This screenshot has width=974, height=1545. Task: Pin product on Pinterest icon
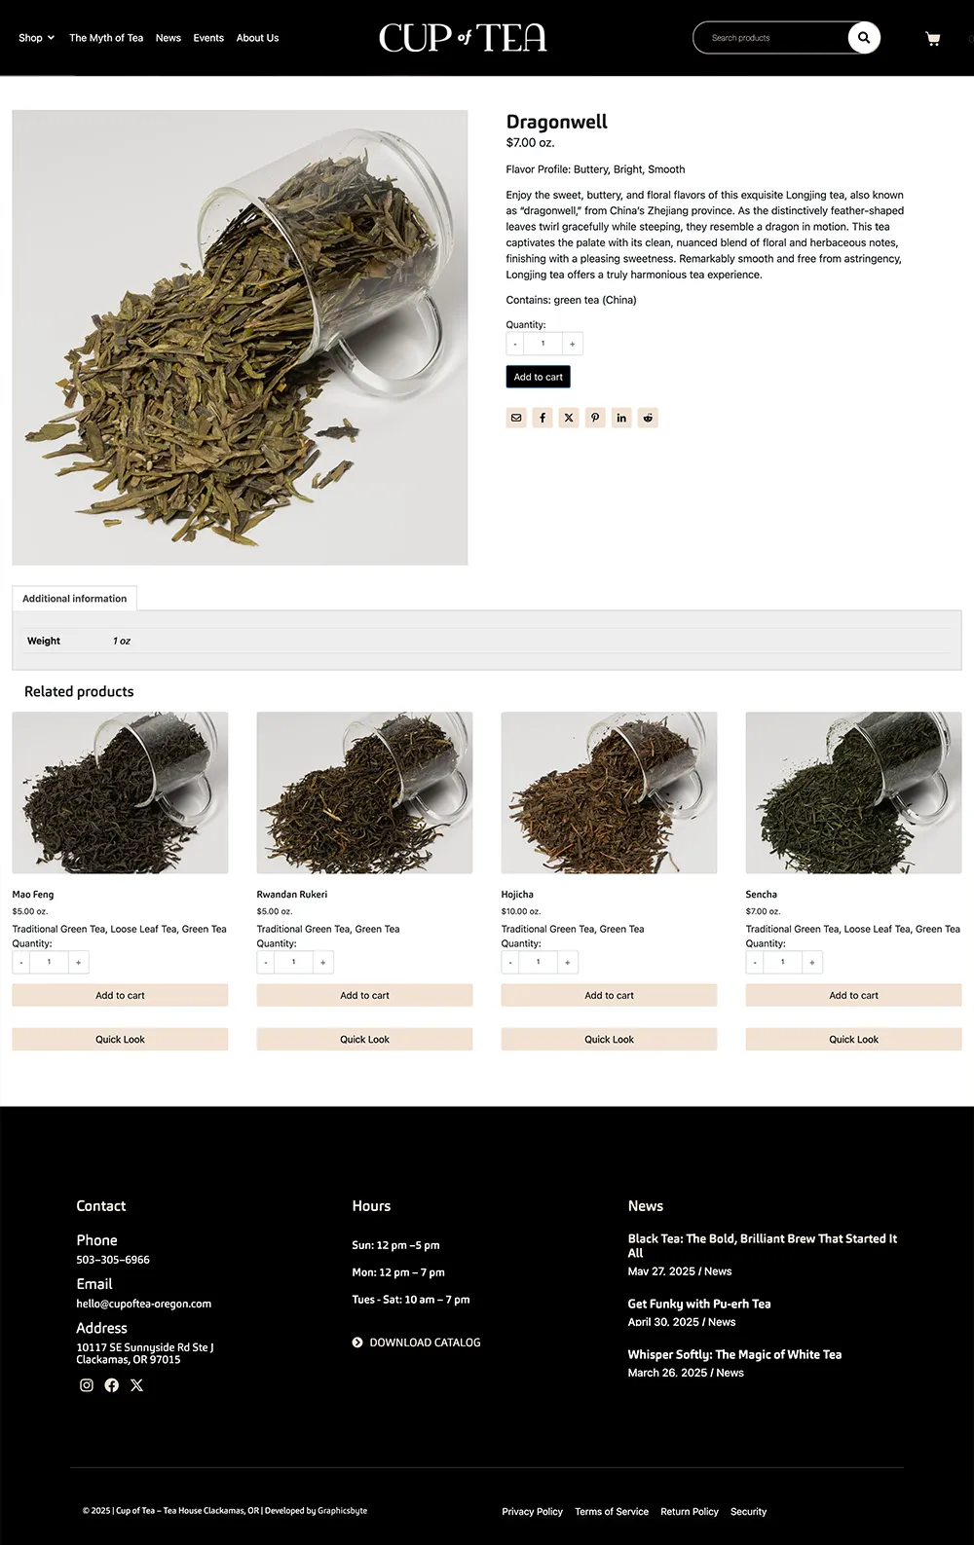click(x=595, y=418)
